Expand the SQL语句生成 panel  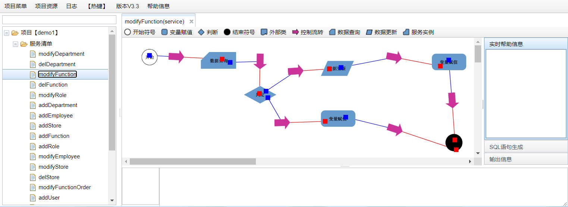pos(526,147)
